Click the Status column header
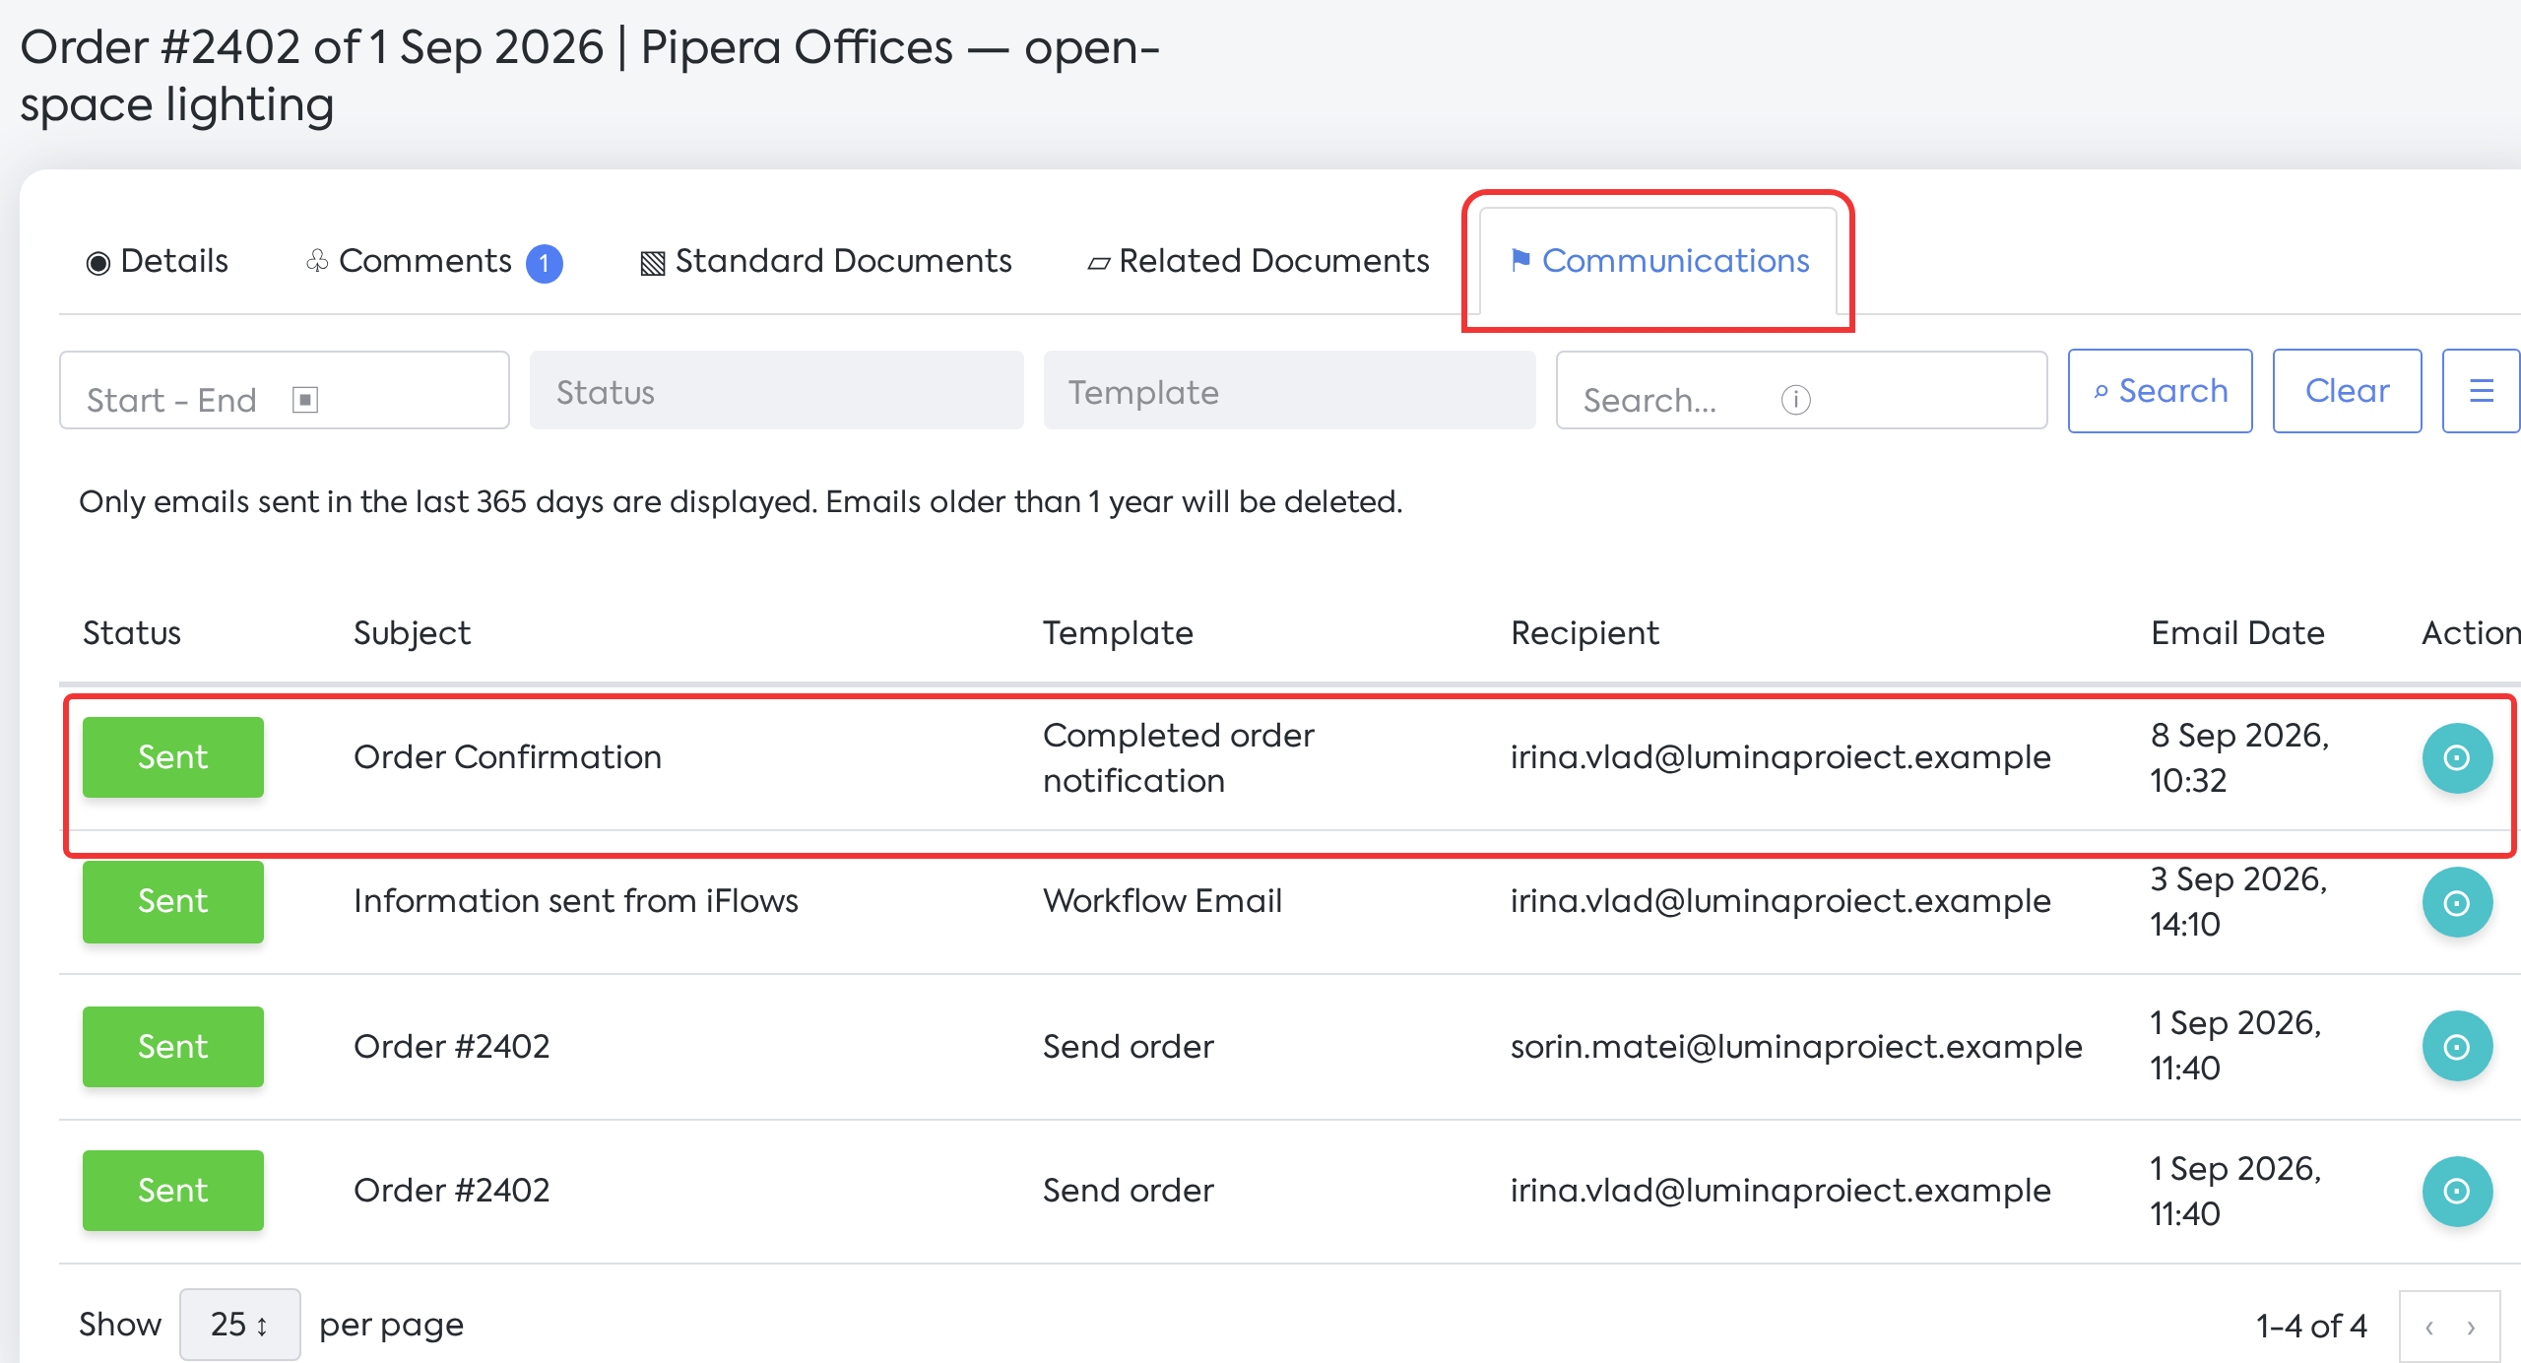Screen dimensions: 2521x1363 [132, 633]
